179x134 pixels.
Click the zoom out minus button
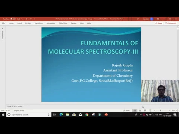(x=154, y=111)
